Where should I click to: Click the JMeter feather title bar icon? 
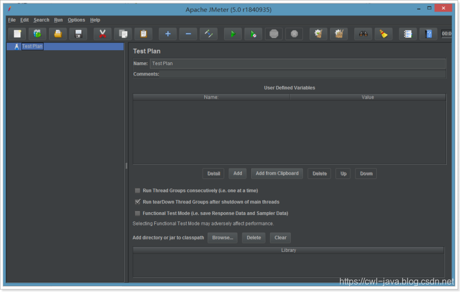tap(10, 9)
